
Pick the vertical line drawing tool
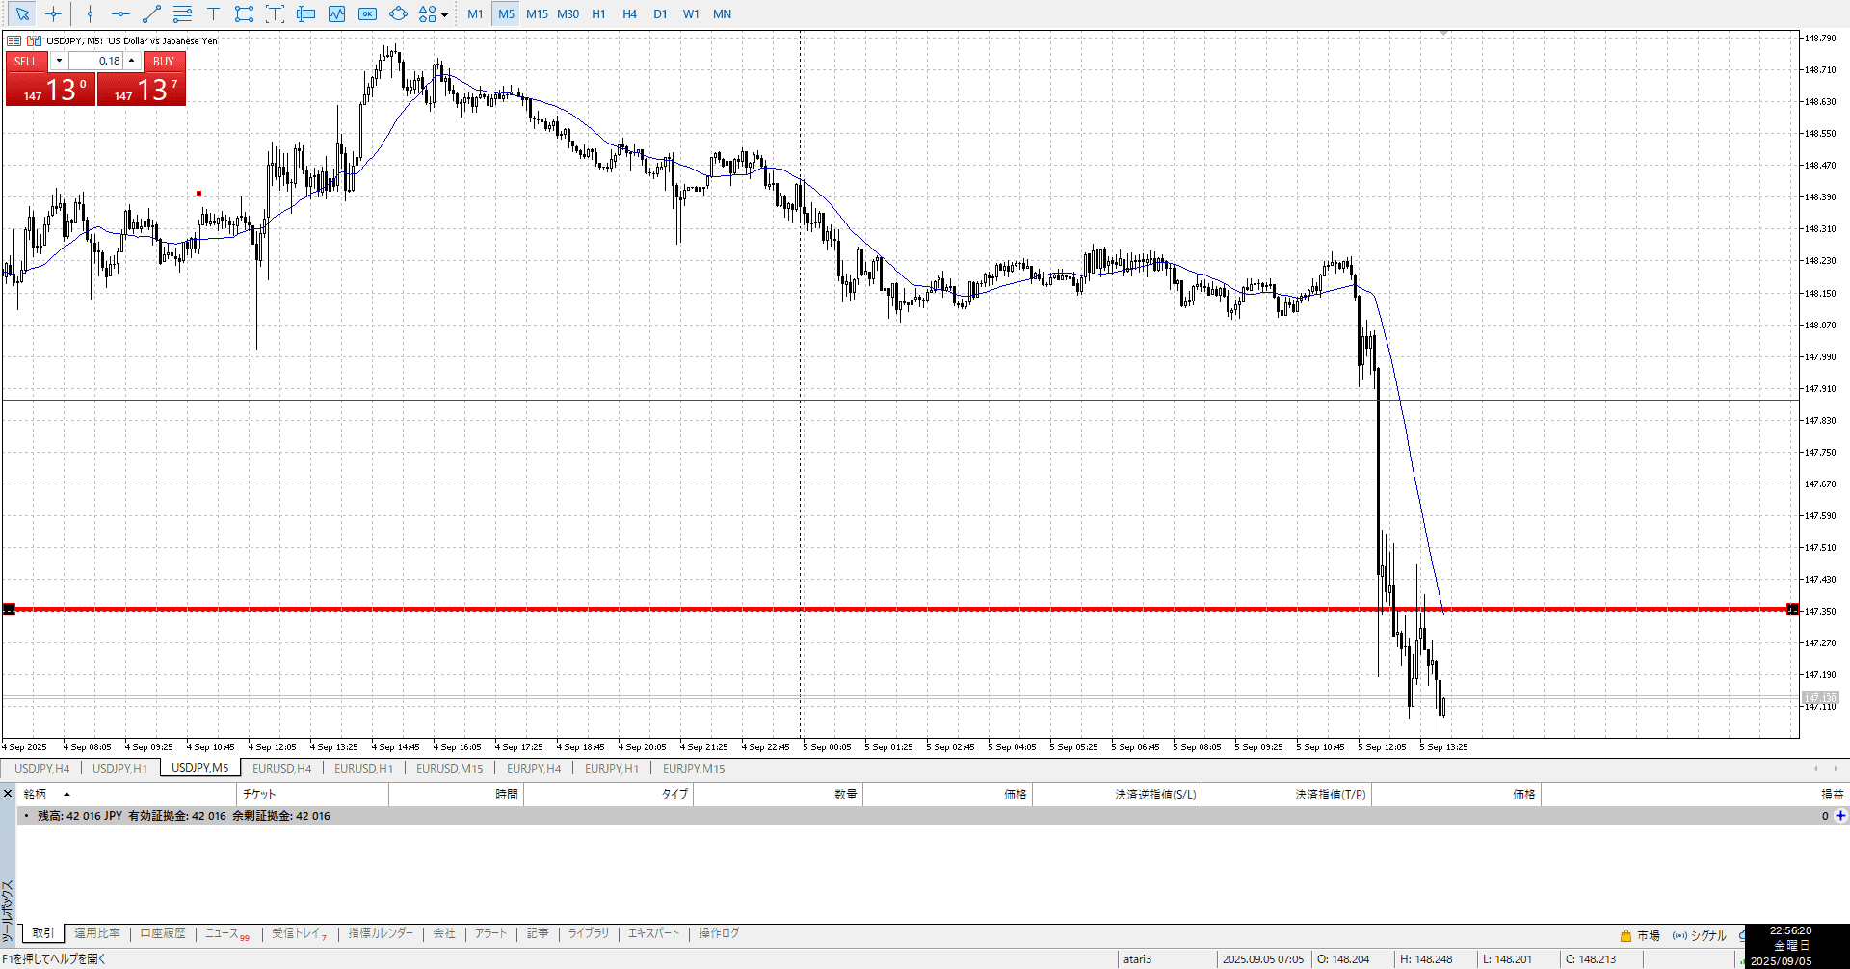[90, 14]
